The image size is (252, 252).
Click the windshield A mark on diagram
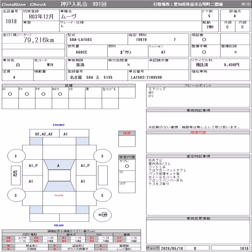coord(58,166)
